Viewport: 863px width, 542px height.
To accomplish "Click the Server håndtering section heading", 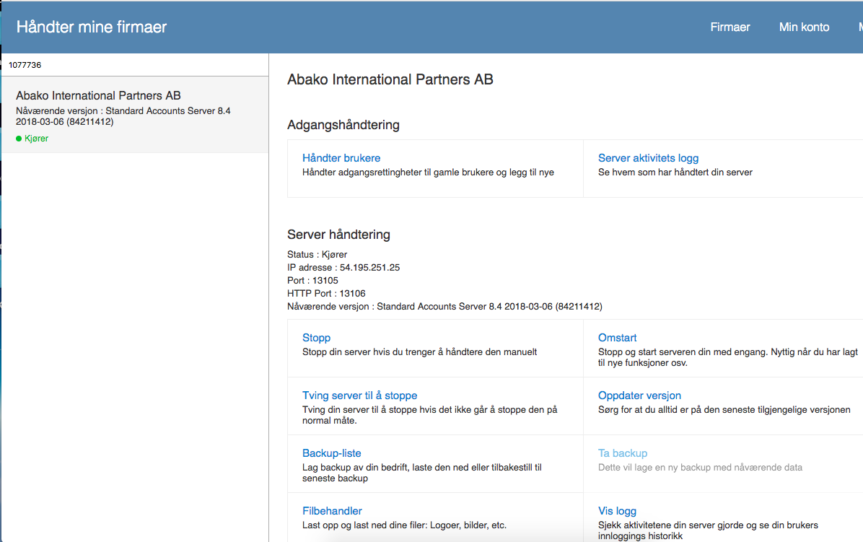I will [x=338, y=235].
